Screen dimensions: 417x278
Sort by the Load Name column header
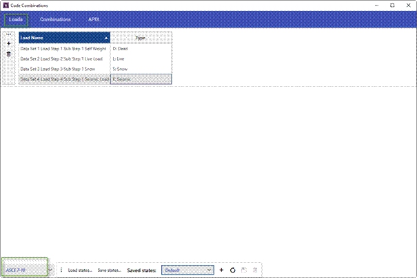(64, 38)
